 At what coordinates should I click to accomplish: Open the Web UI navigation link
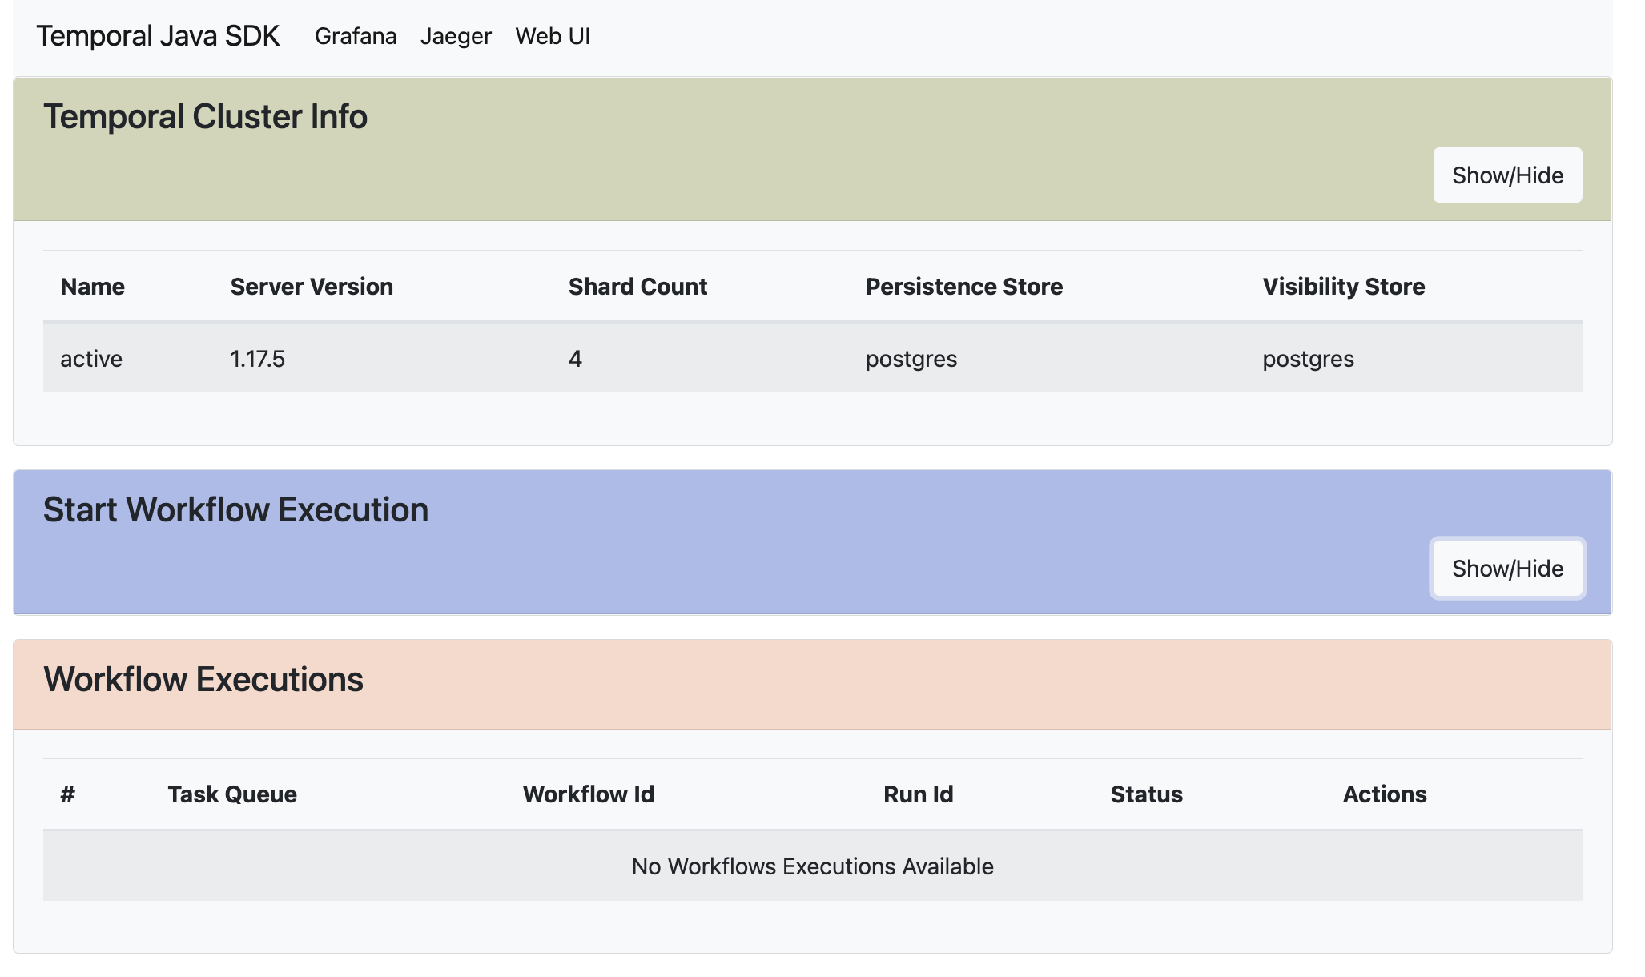(x=553, y=36)
